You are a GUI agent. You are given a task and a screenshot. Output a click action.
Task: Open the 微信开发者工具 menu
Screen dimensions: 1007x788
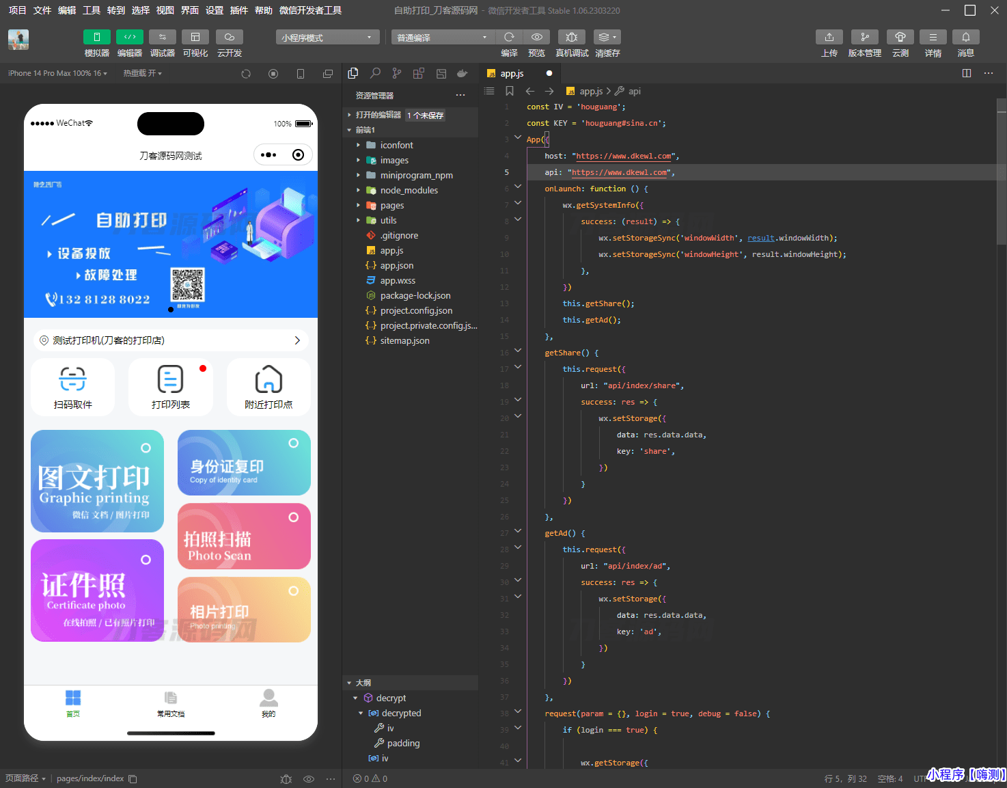[x=311, y=10]
